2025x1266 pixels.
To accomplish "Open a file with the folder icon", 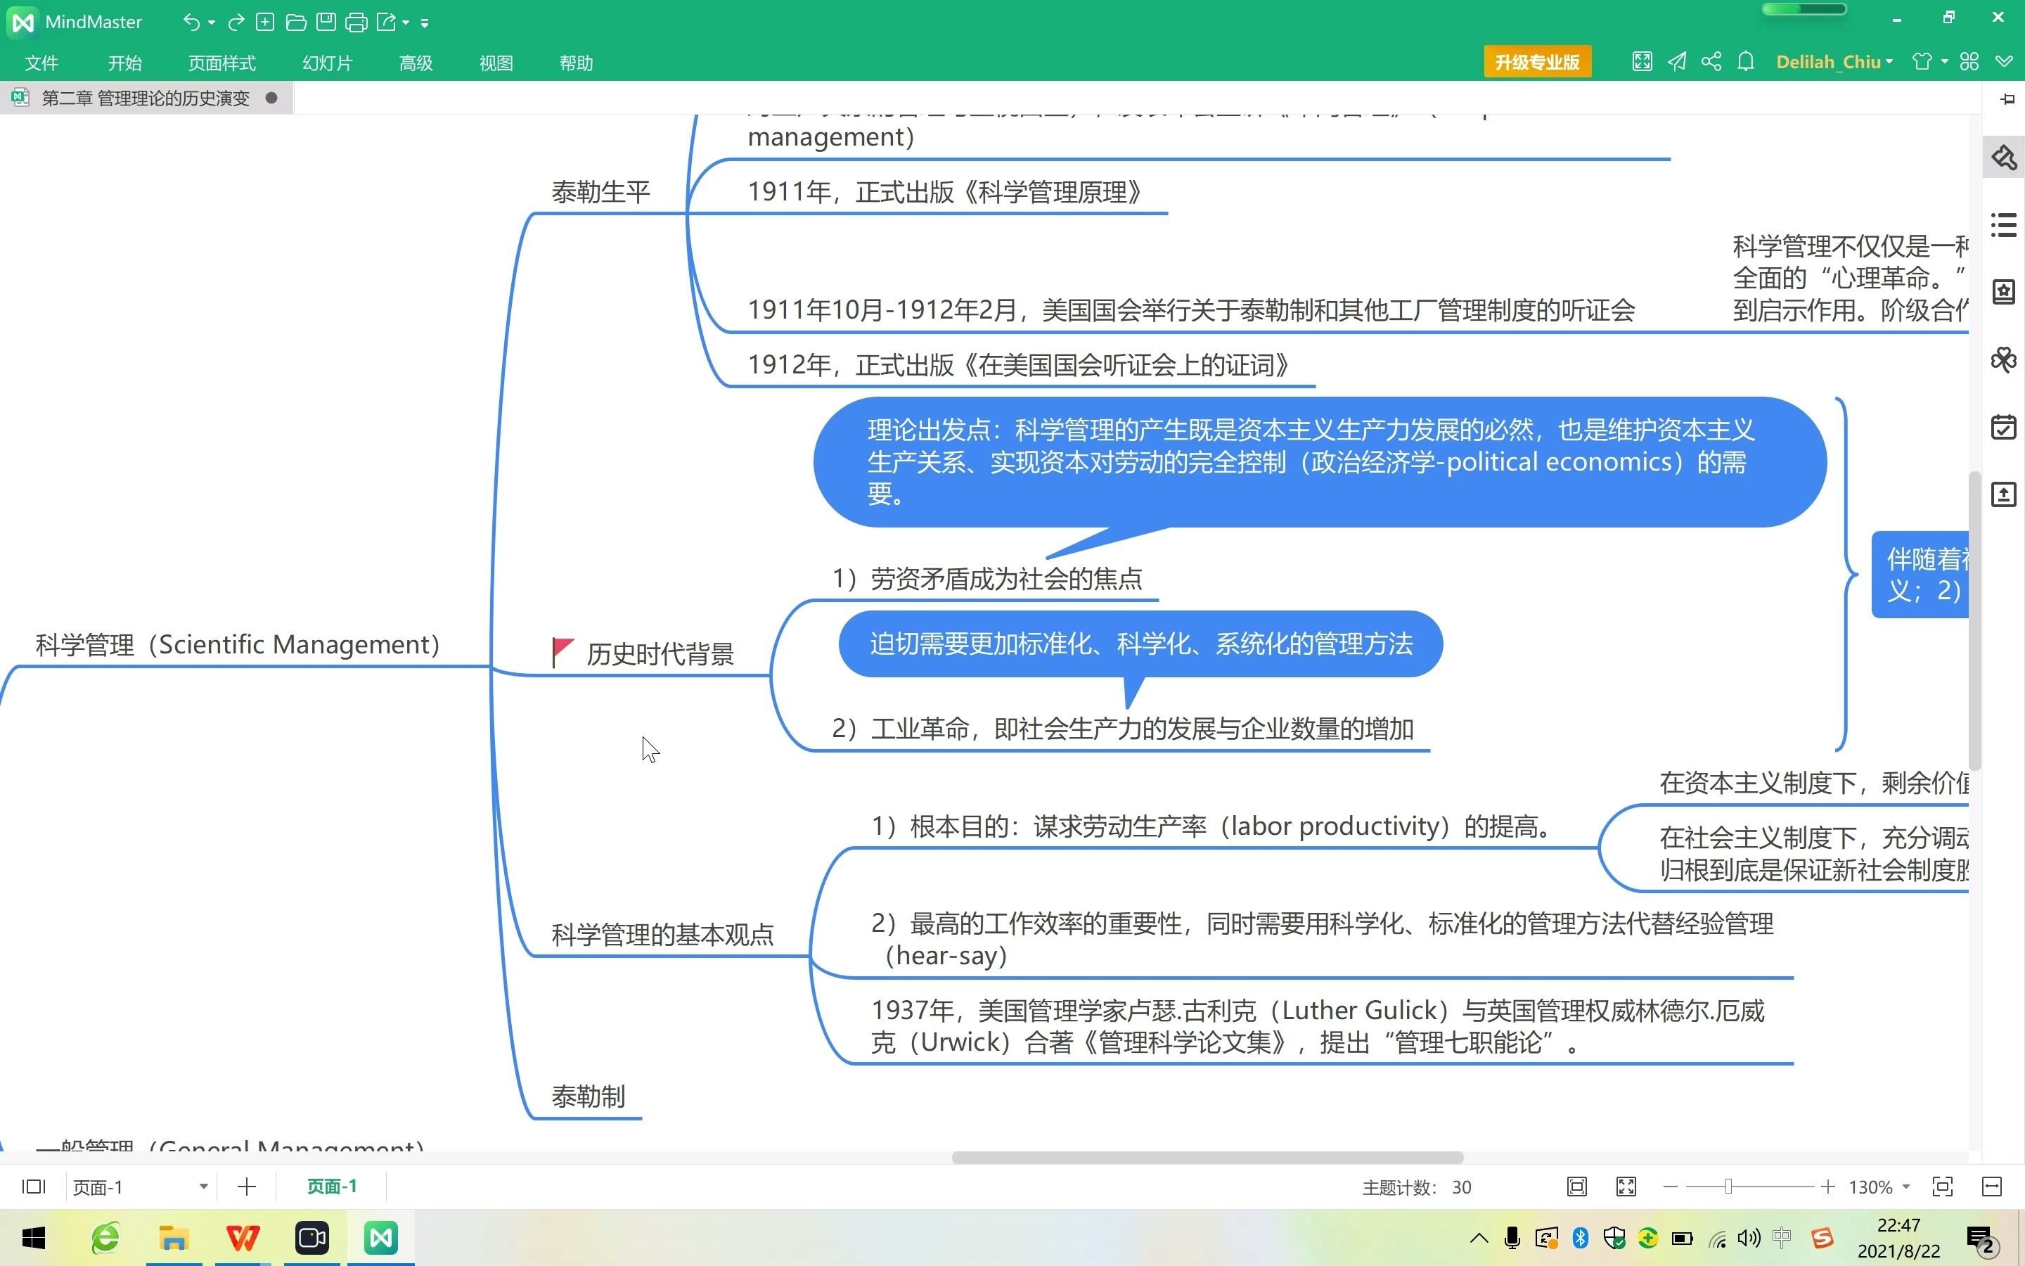I will [x=295, y=23].
